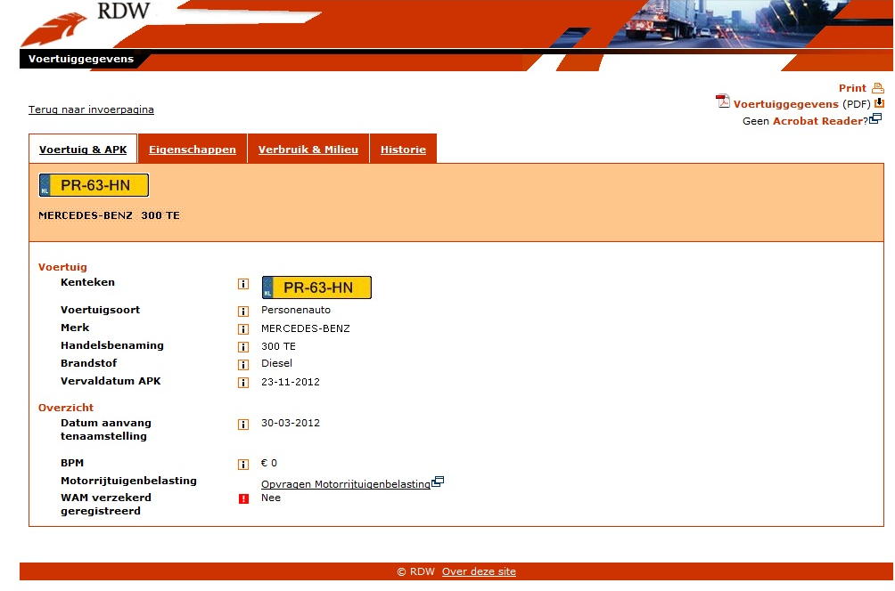Open the Verbruik & Milieu tab
Viewport: 895px width, 591px height.
(308, 150)
